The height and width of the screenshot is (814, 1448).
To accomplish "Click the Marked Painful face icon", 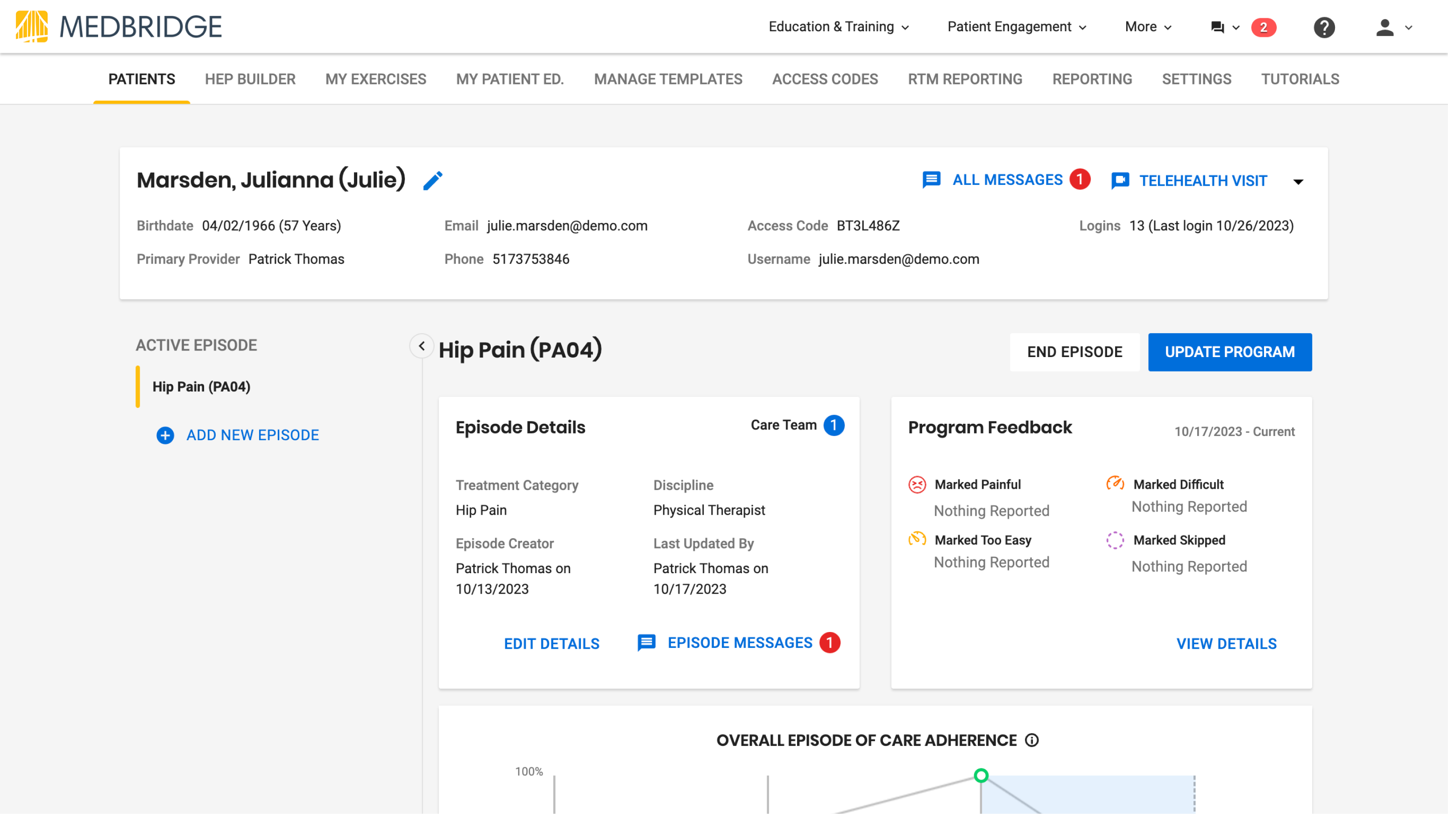I will (x=918, y=484).
